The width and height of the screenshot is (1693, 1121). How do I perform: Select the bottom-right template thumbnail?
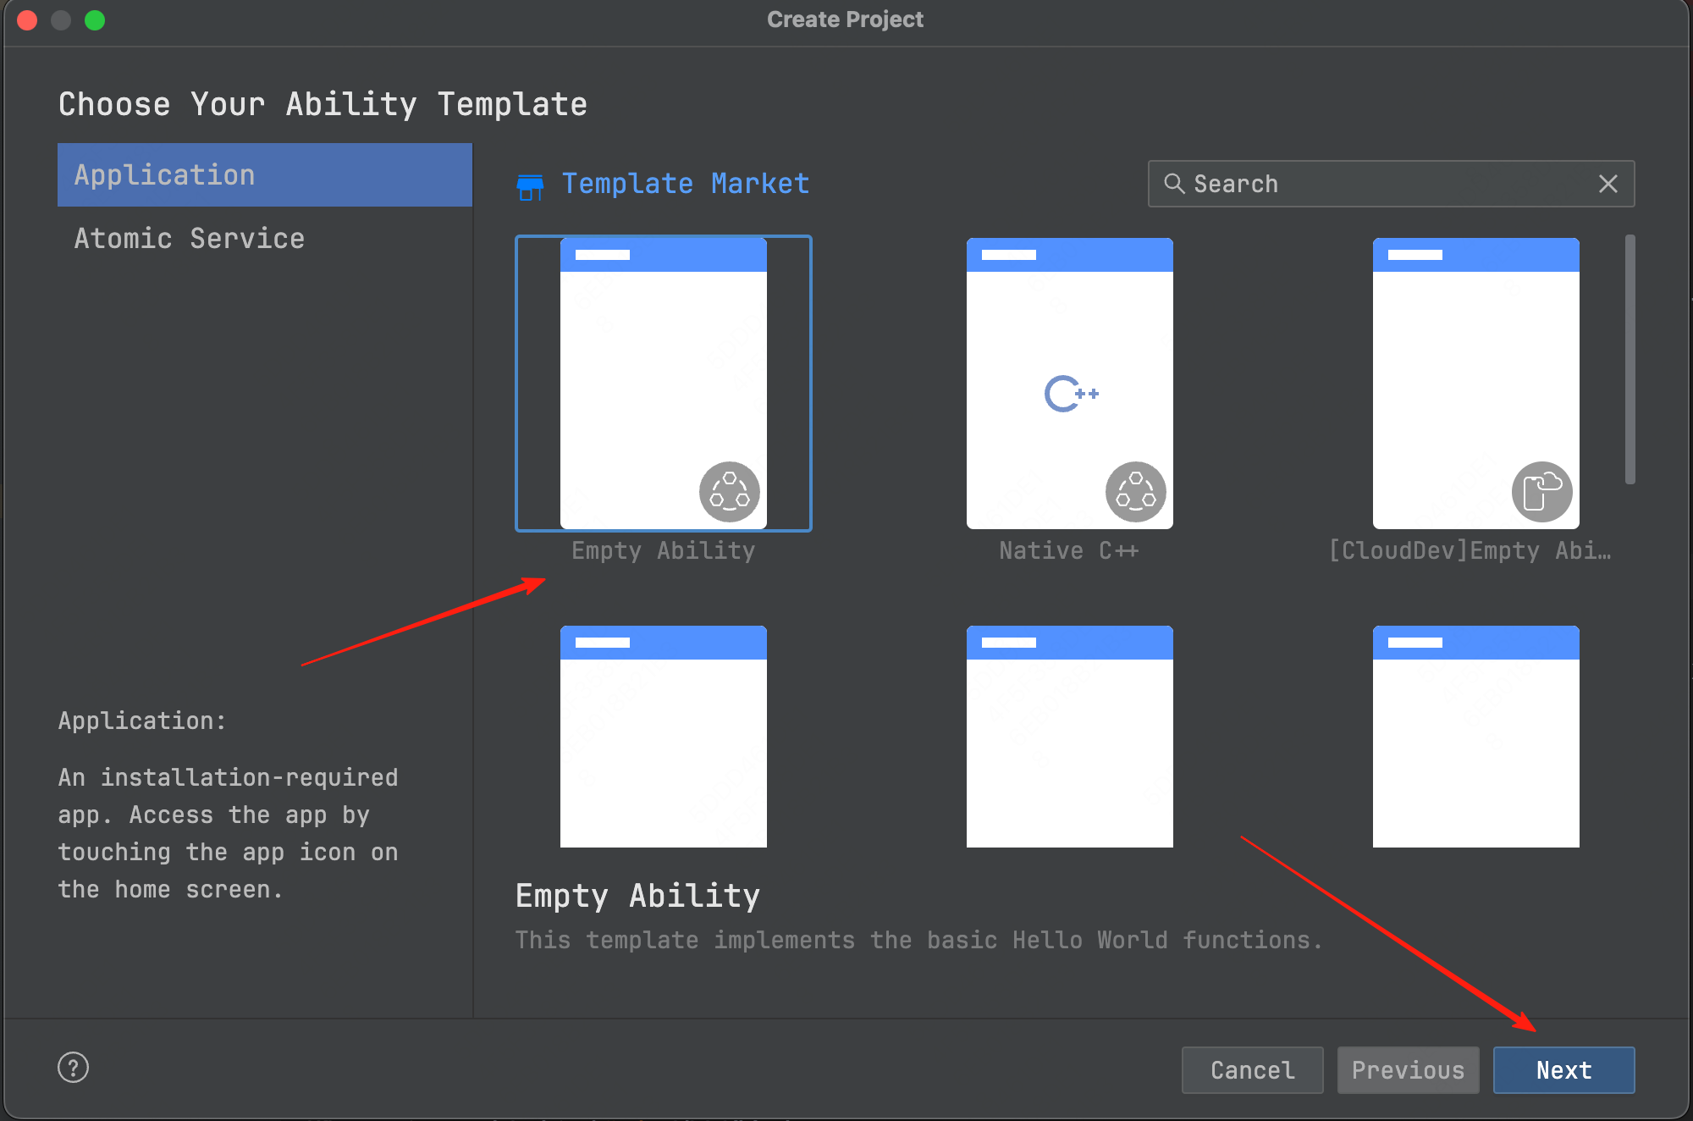1475,737
